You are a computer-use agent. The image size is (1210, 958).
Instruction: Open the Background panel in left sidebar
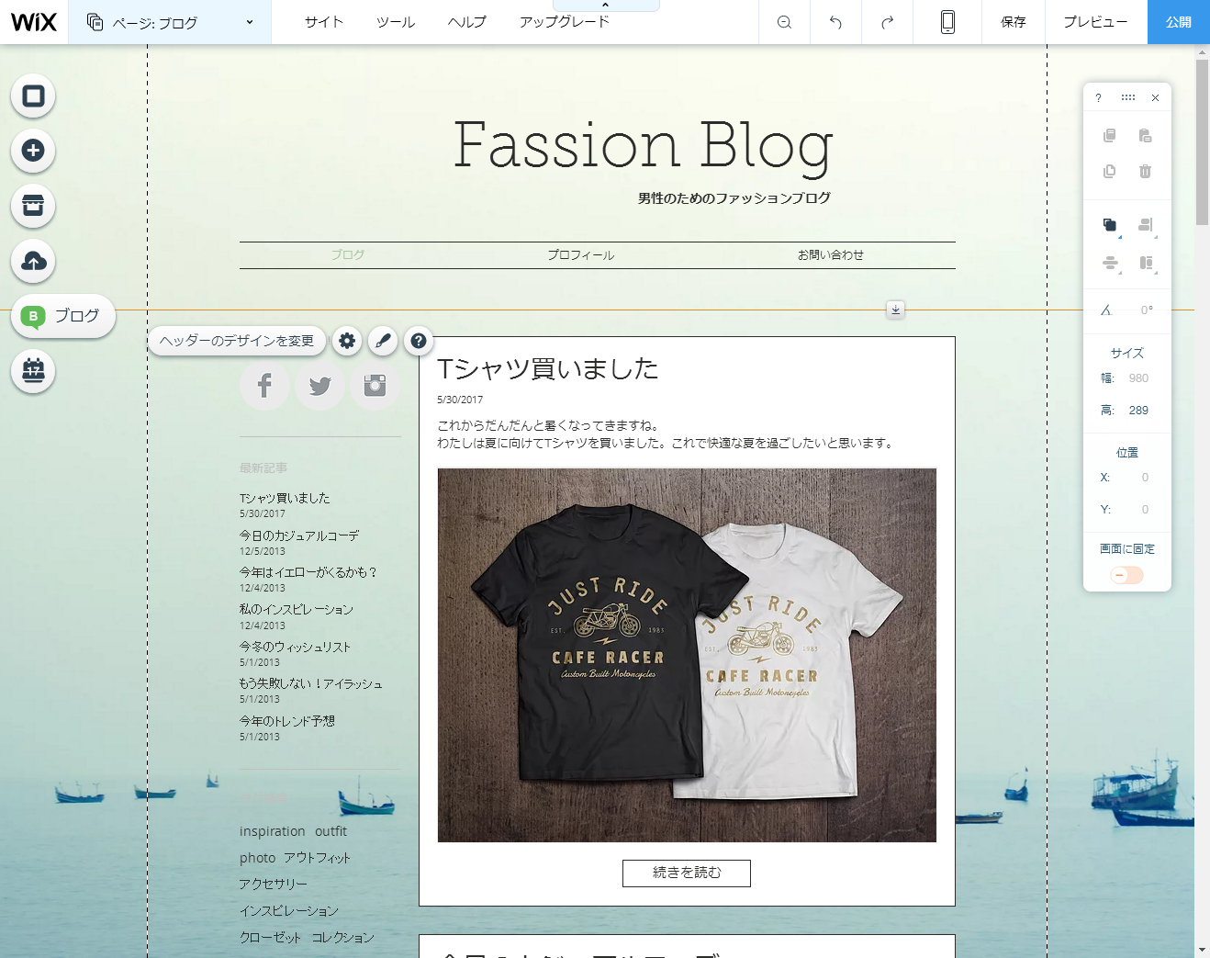(33, 96)
